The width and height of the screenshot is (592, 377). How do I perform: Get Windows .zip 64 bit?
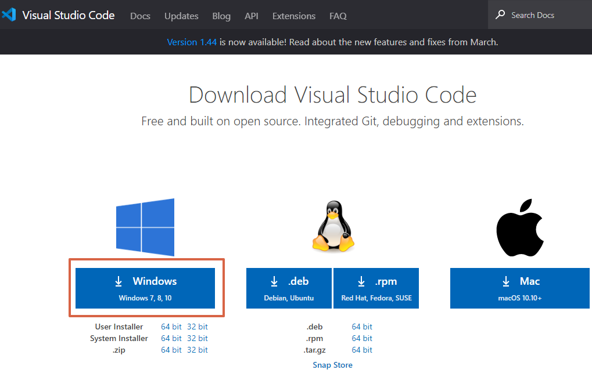[171, 350]
